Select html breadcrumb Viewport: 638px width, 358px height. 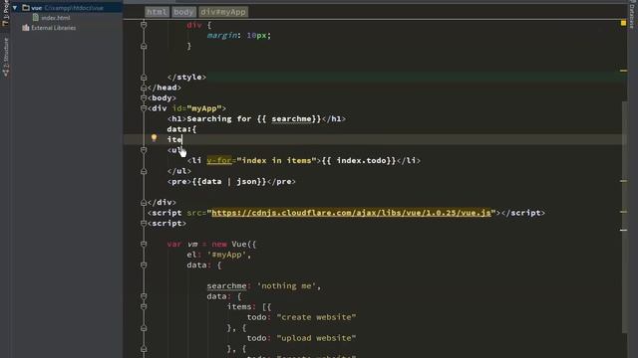[x=157, y=12]
